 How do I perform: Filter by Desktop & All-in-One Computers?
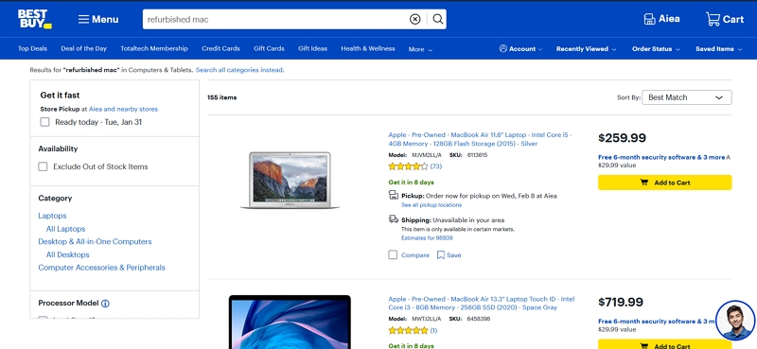95,241
